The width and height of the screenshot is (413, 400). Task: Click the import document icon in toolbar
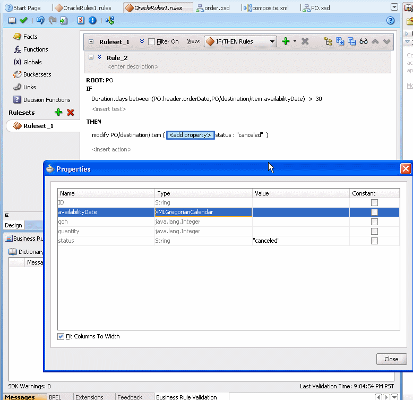(x=64, y=20)
